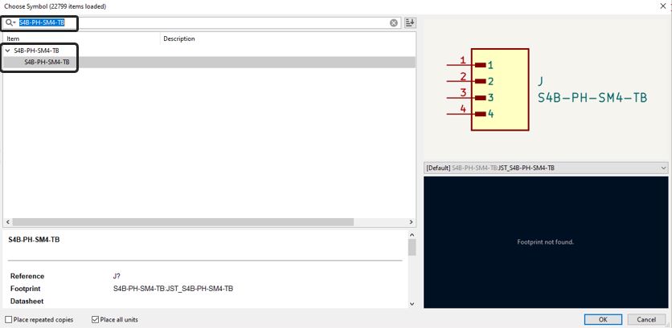Viewport: 672px width, 328px height.
Task: Click the footprint value S4B-PH-SM4-TB:JST_S4B-PH-SM4-TB
Action: (173, 289)
